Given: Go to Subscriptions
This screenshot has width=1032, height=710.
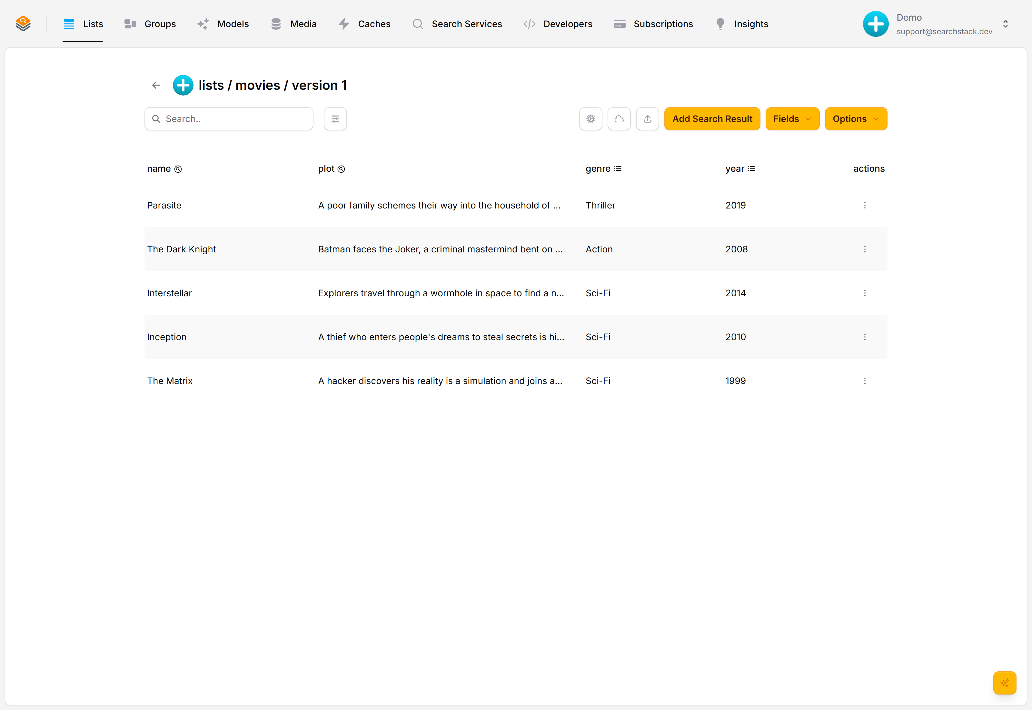Looking at the screenshot, I should pos(653,24).
